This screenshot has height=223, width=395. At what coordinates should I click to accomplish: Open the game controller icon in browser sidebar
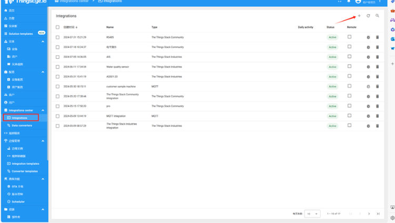point(392,20)
